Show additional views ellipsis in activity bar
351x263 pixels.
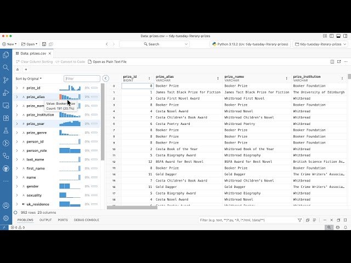click(6, 181)
